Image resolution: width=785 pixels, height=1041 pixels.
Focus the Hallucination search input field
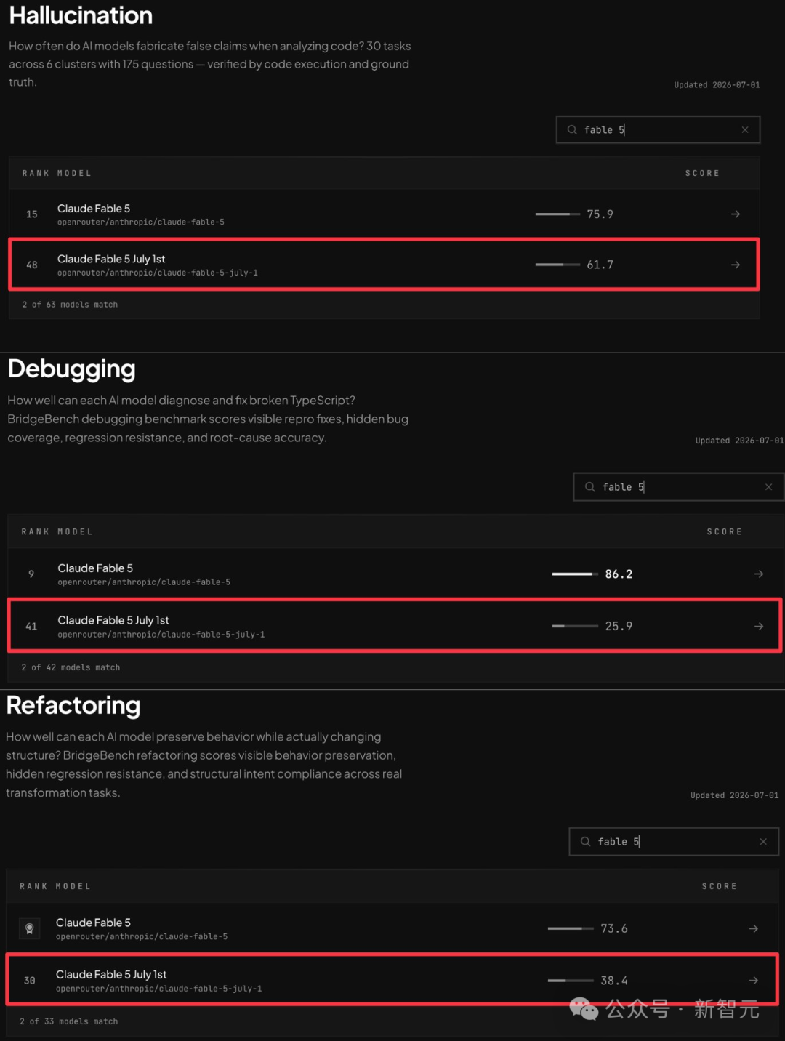pyautogui.click(x=658, y=130)
